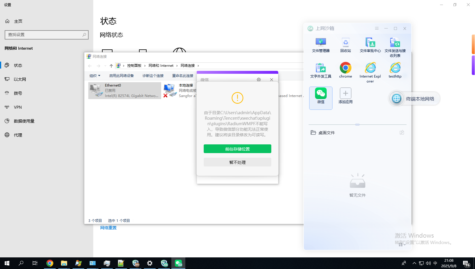The image size is (475, 269).
Task: Open the 回收站 recycle bin icon
Action: click(345, 43)
